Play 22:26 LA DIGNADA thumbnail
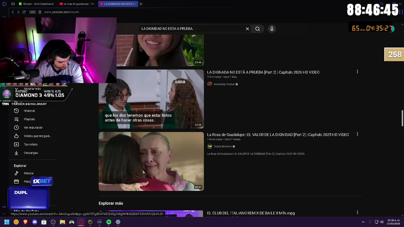This screenshot has width=404, height=227. (151, 99)
